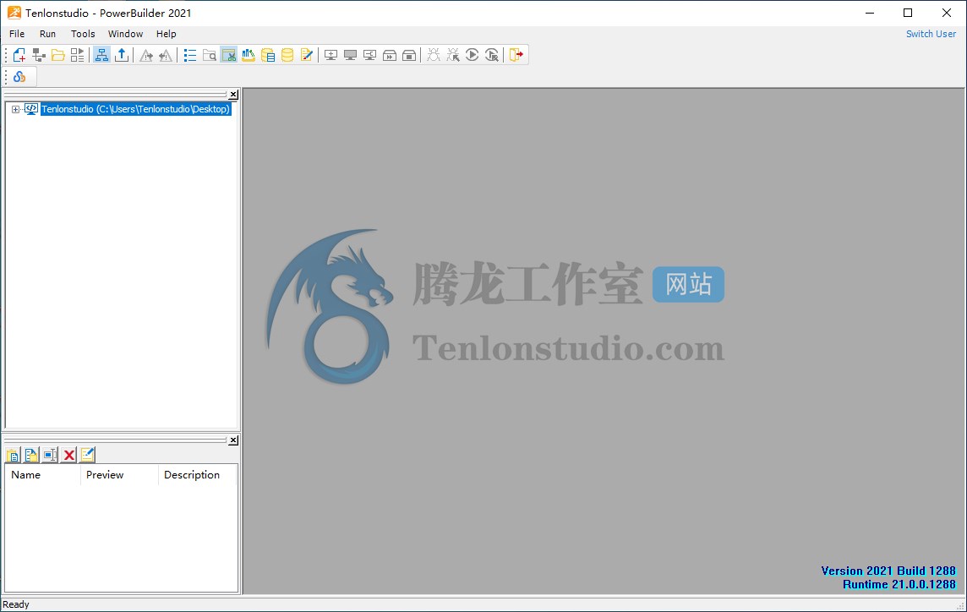Click the New object toolbar icon
This screenshot has width=967, height=612.
19,56
